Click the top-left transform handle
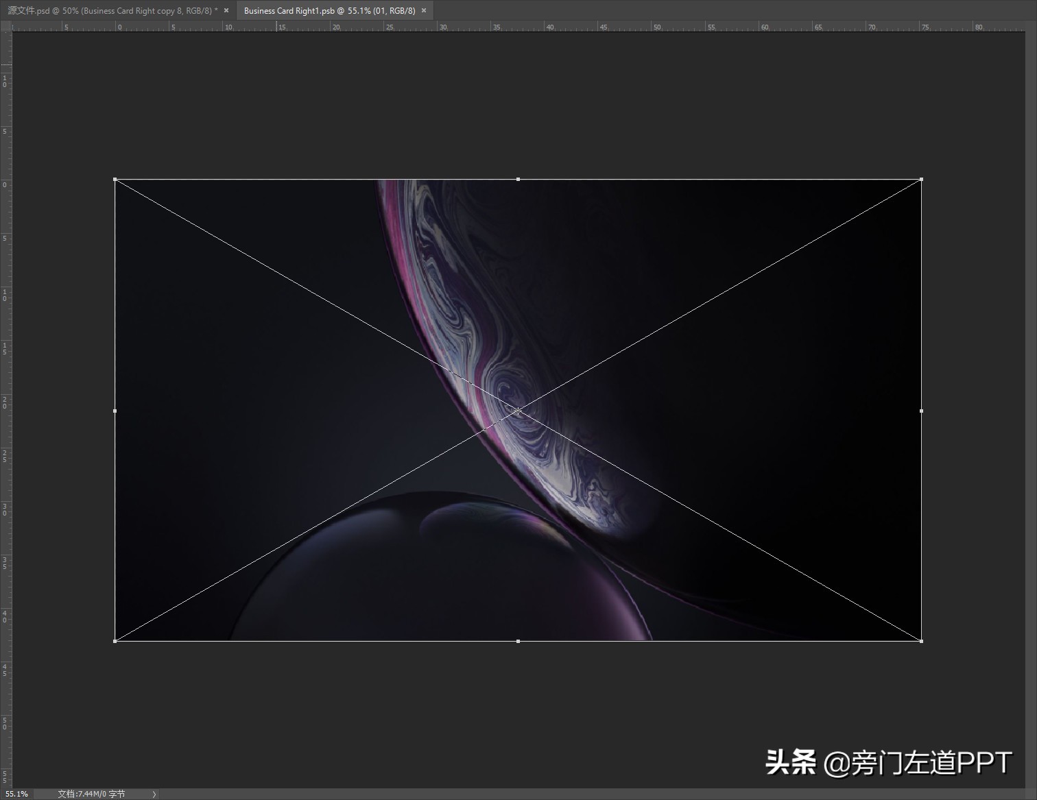 click(x=115, y=179)
